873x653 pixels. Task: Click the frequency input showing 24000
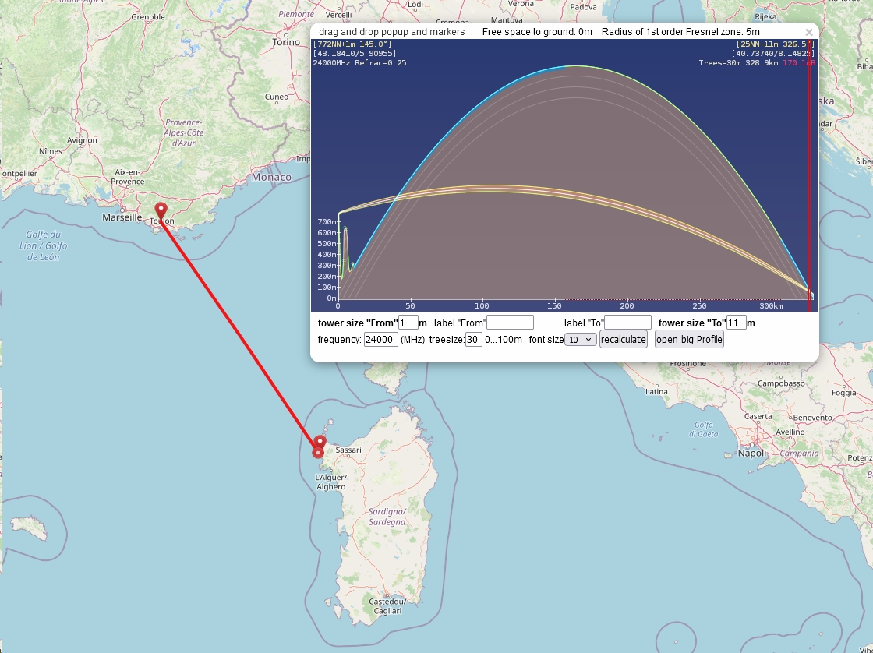[381, 340]
